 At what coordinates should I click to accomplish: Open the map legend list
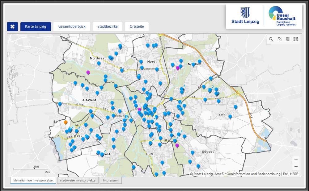[x=288, y=39]
